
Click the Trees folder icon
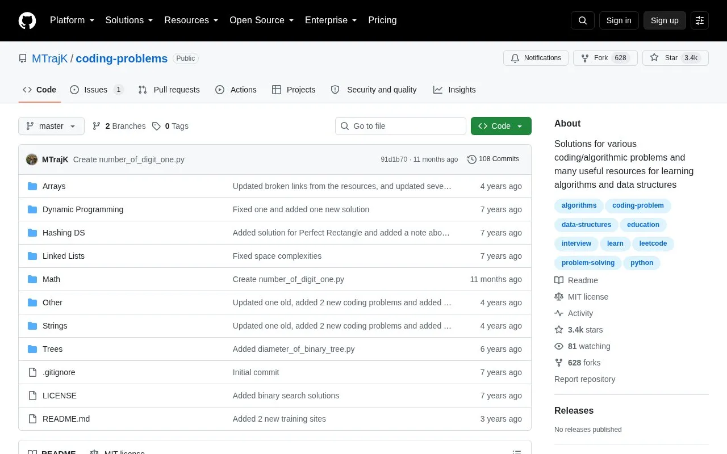click(32, 349)
